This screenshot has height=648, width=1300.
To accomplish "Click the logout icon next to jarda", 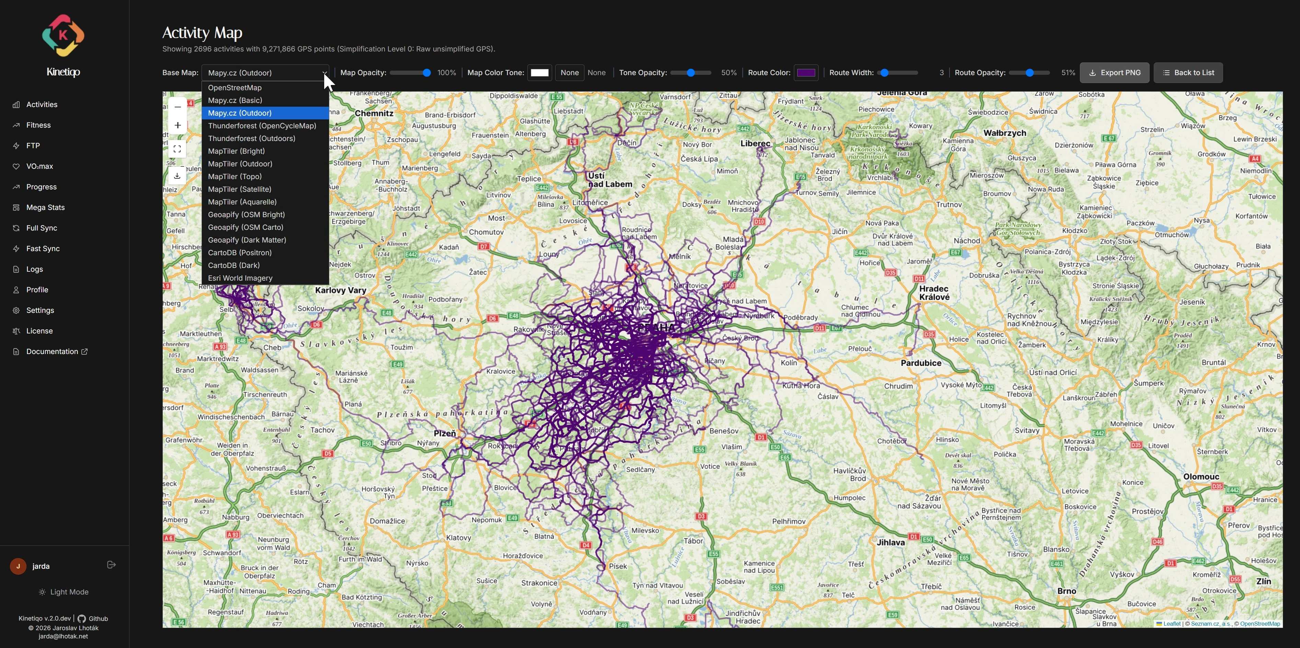I will point(112,565).
